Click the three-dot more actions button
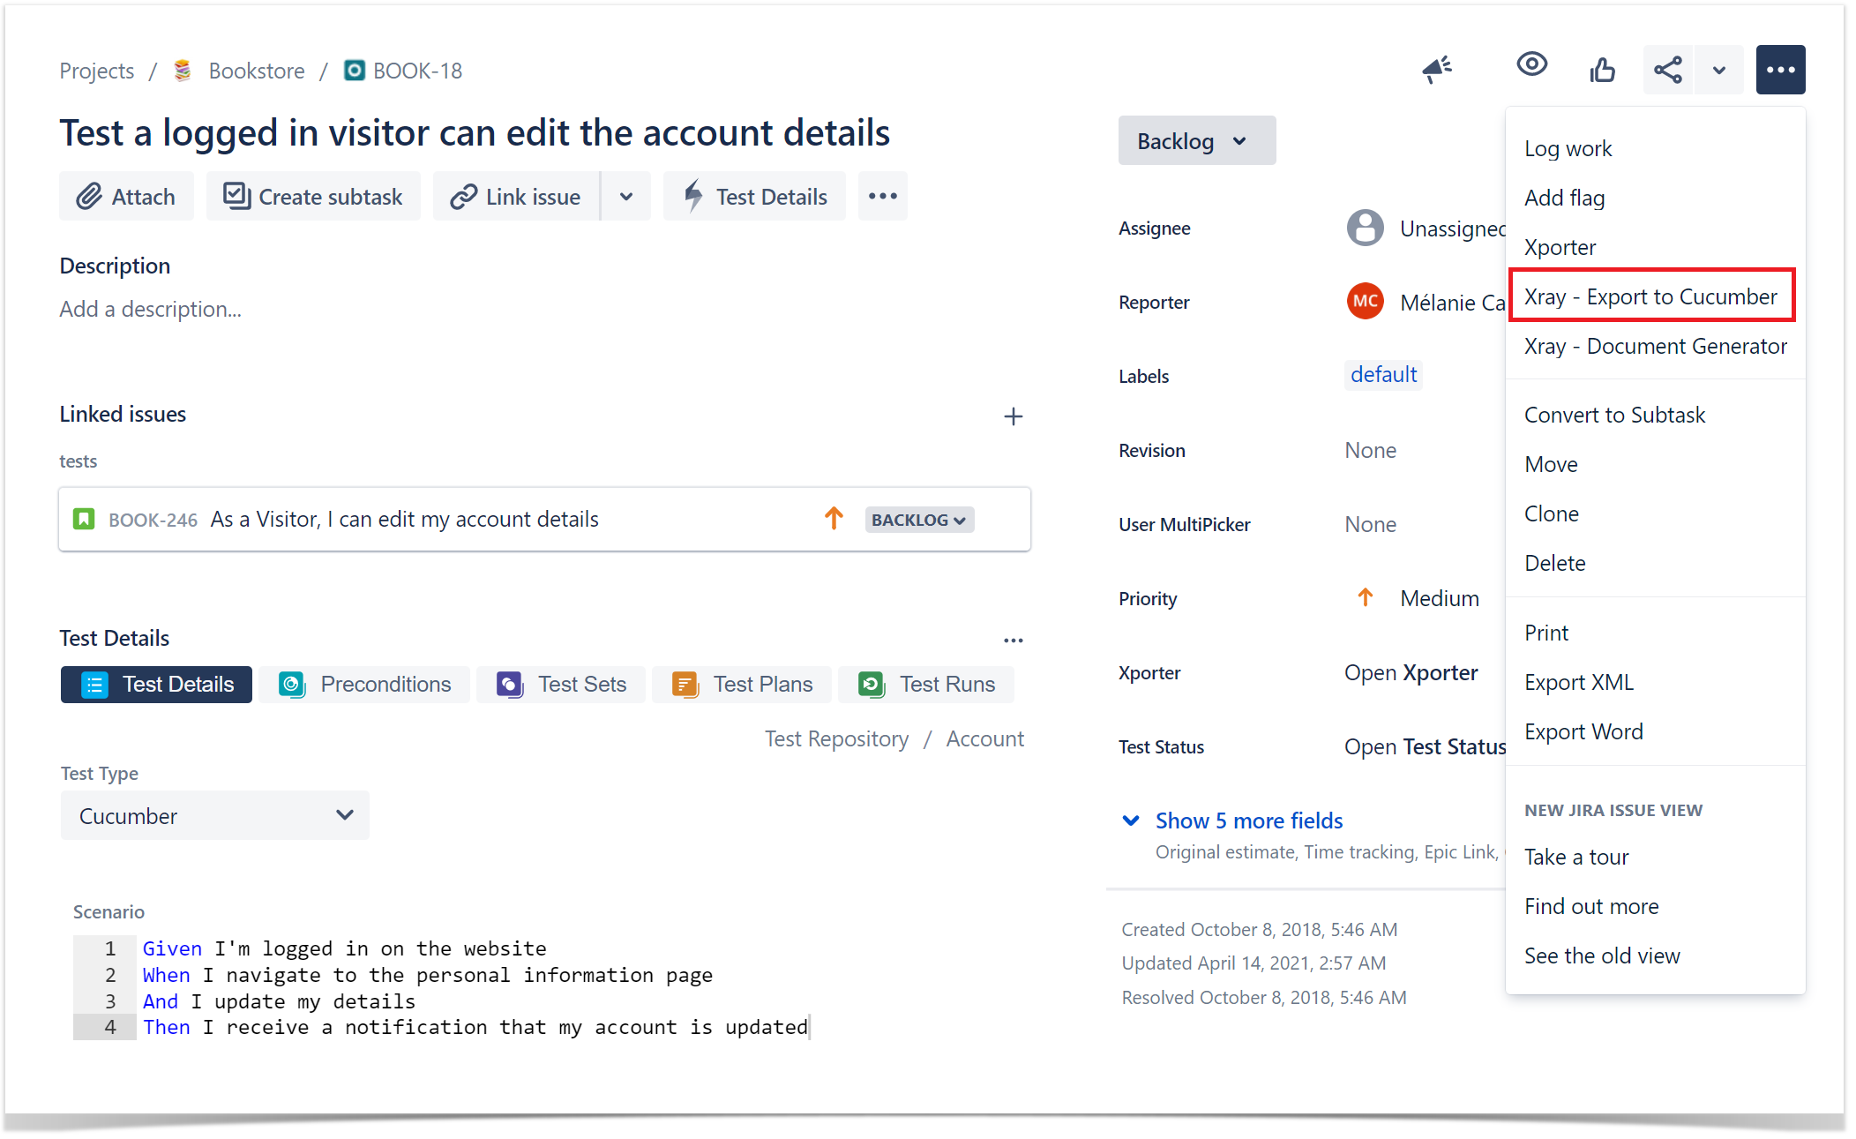The image size is (1856, 1139). coord(1780,70)
